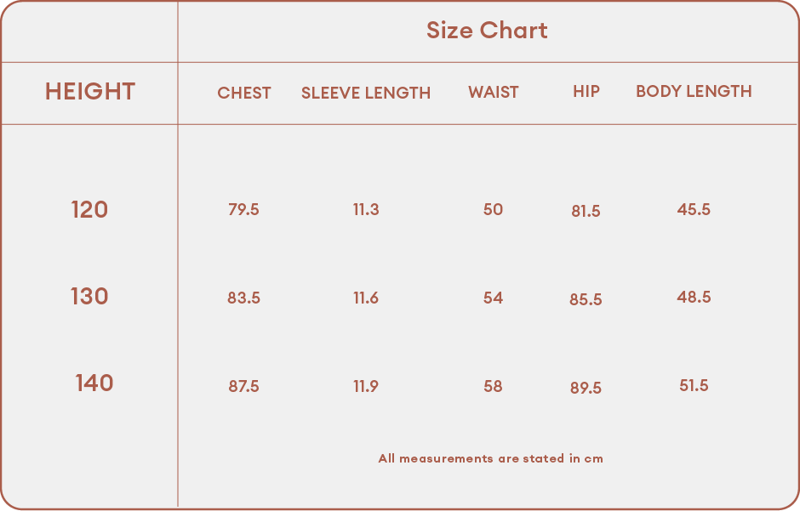Click chest value 79.5
Image resolution: width=800 pixels, height=511 pixels.
click(243, 209)
